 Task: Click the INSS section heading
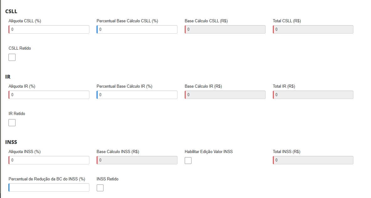[x=11, y=142]
